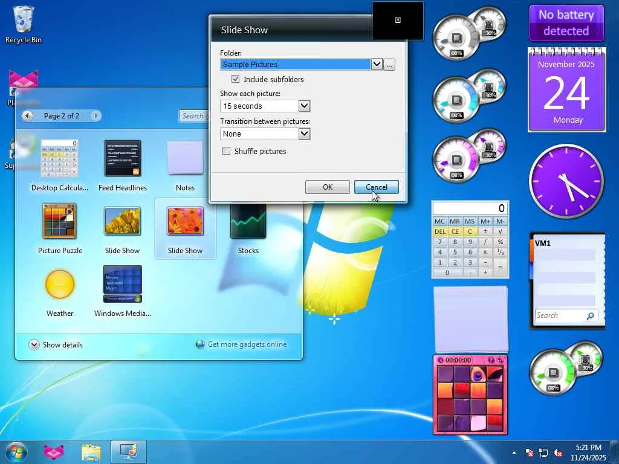Enable Shuffle pictures

point(226,150)
